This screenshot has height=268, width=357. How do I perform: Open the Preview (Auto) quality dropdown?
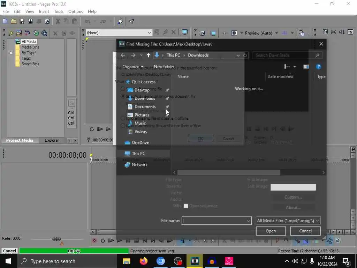coord(276,33)
